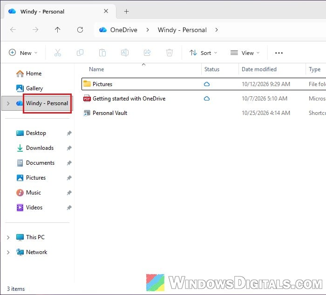Expand the This PC tree node

tap(8, 237)
